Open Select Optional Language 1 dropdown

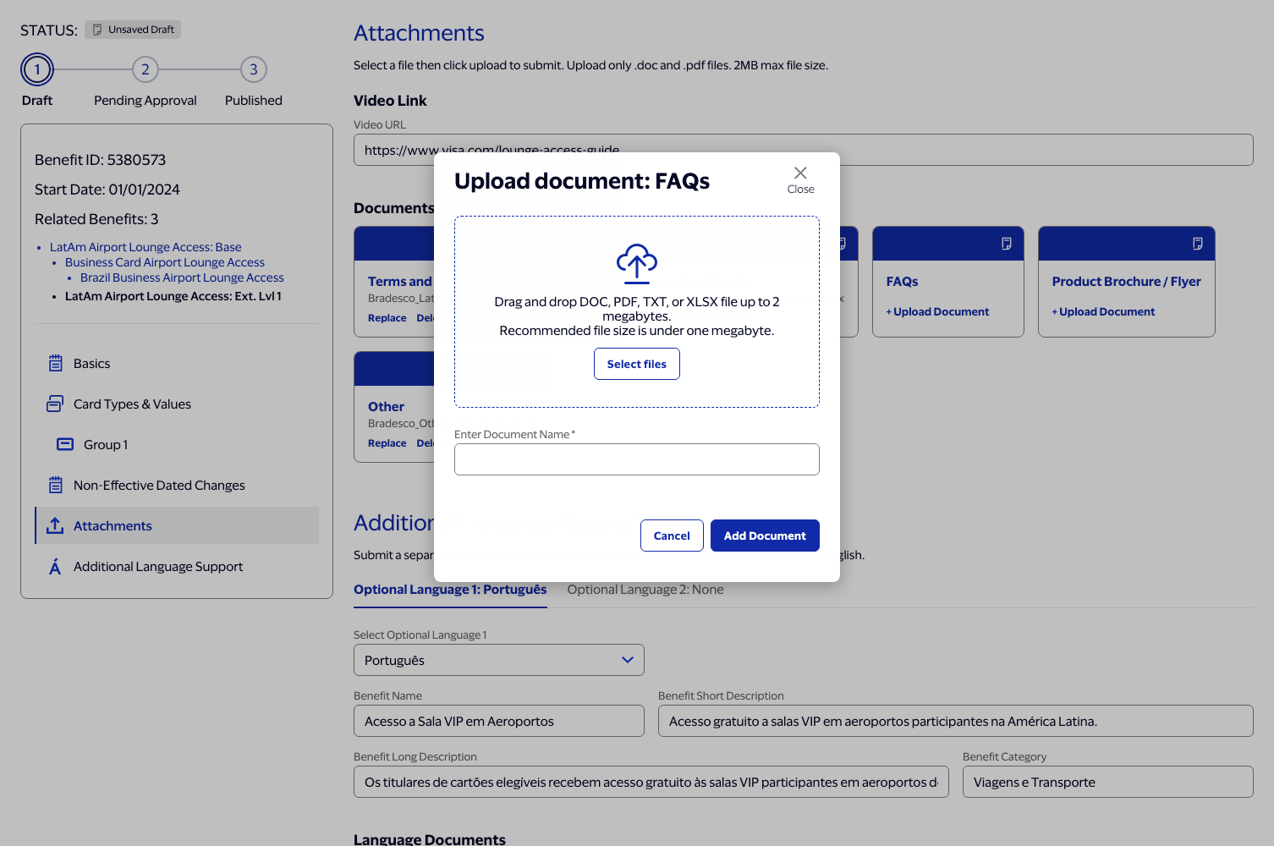point(499,660)
